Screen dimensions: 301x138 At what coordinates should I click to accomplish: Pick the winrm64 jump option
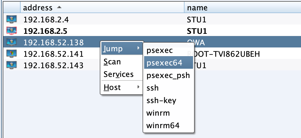tap(163, 125)
